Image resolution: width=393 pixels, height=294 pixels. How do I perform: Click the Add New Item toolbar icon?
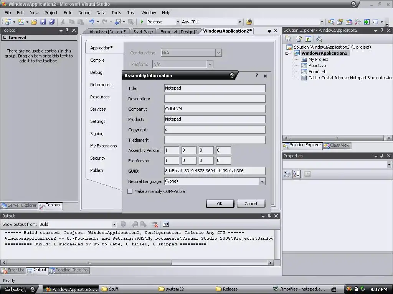(21, 22)
